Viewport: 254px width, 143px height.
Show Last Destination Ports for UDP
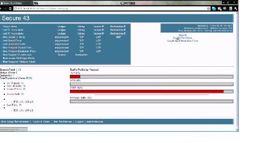(x=99, y=44)
